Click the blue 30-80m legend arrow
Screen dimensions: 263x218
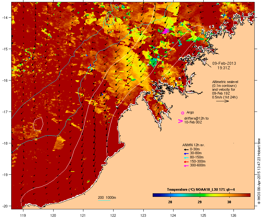click(x=186, y=154)
